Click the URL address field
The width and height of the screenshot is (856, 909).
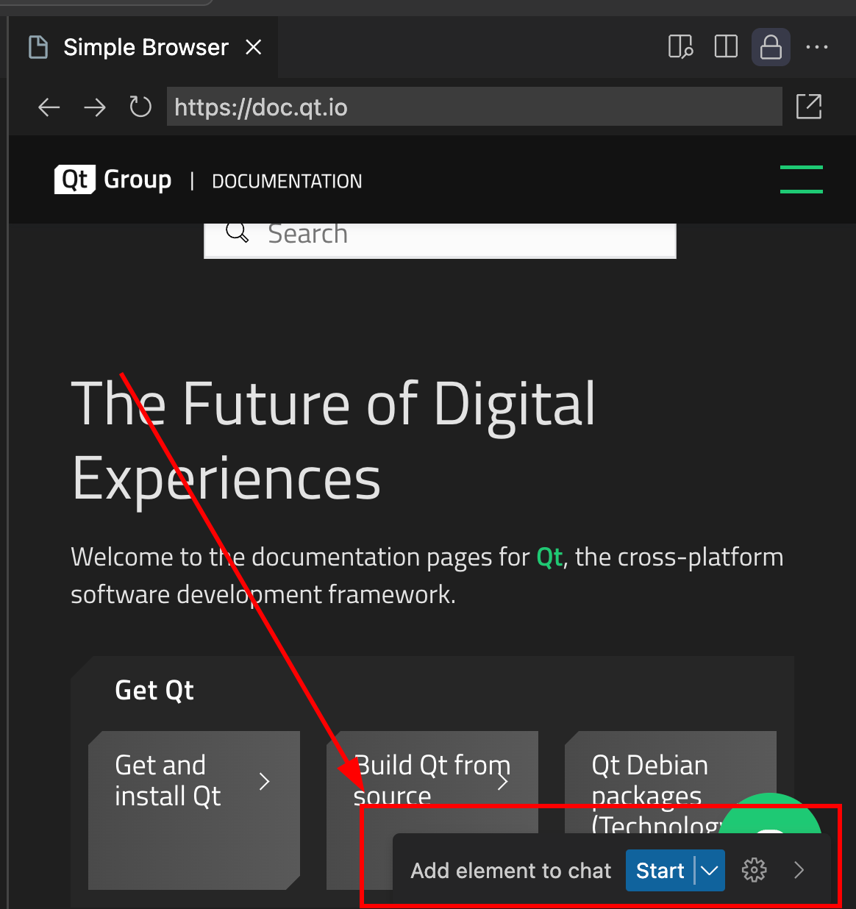tap(474, 107)
